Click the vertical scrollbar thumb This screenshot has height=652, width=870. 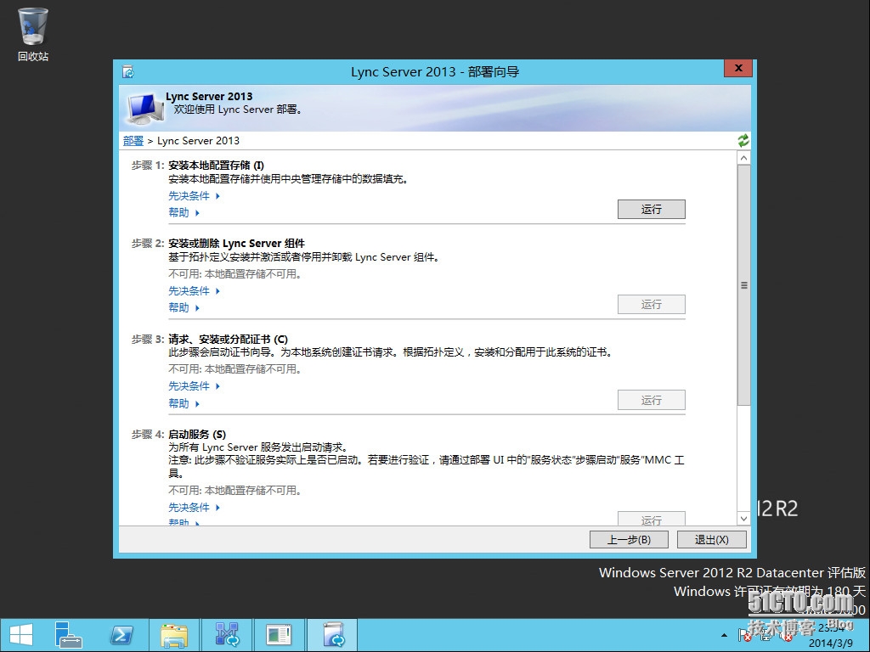pyautogui.click(x=743, y=285)
